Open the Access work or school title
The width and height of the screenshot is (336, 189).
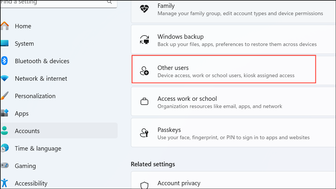tap(187, 98)
